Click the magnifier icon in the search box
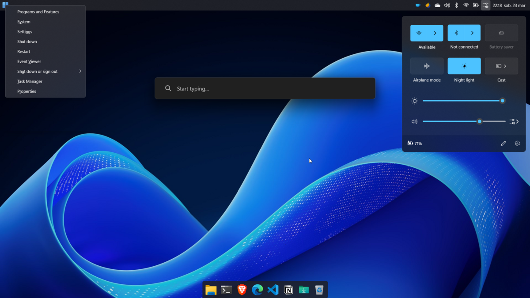The width and height of the screenshot is (530, 298). tap(168, 88)
